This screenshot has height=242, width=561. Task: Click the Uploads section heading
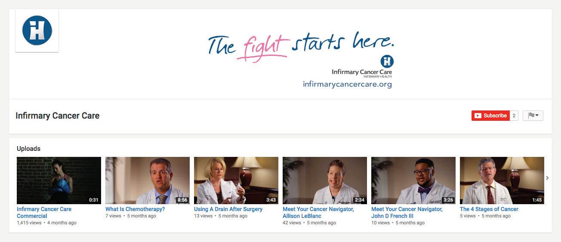click(28, 149)
